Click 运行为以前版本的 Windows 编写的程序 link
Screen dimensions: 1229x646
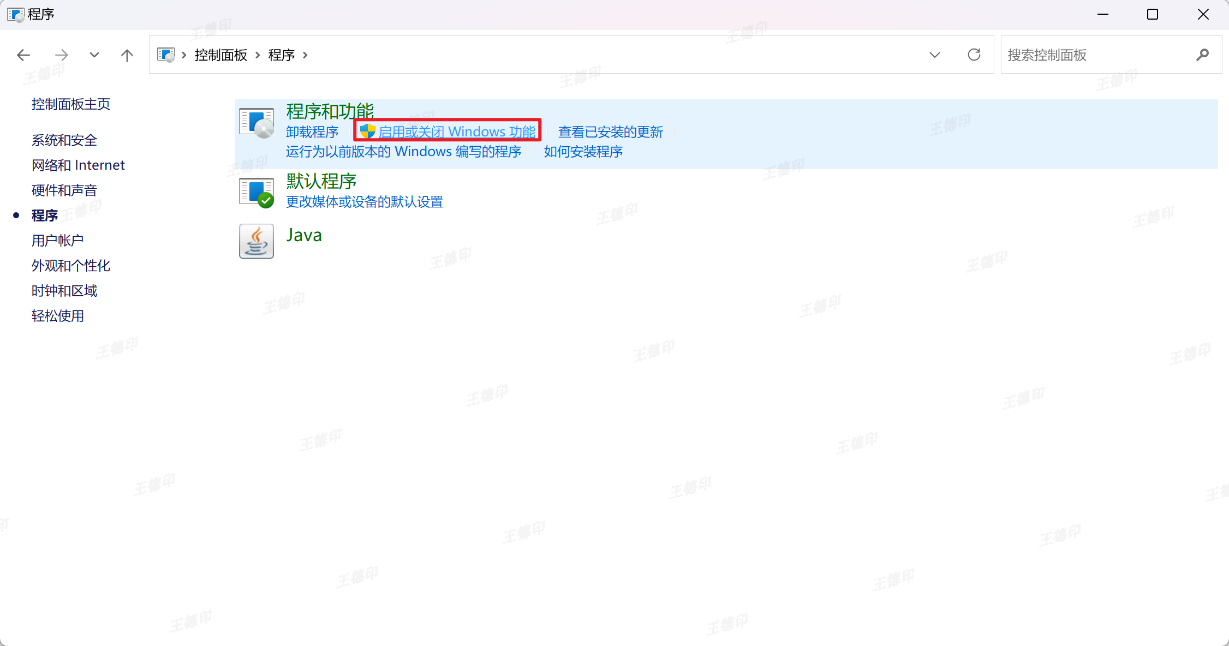(x=404, y=152)
